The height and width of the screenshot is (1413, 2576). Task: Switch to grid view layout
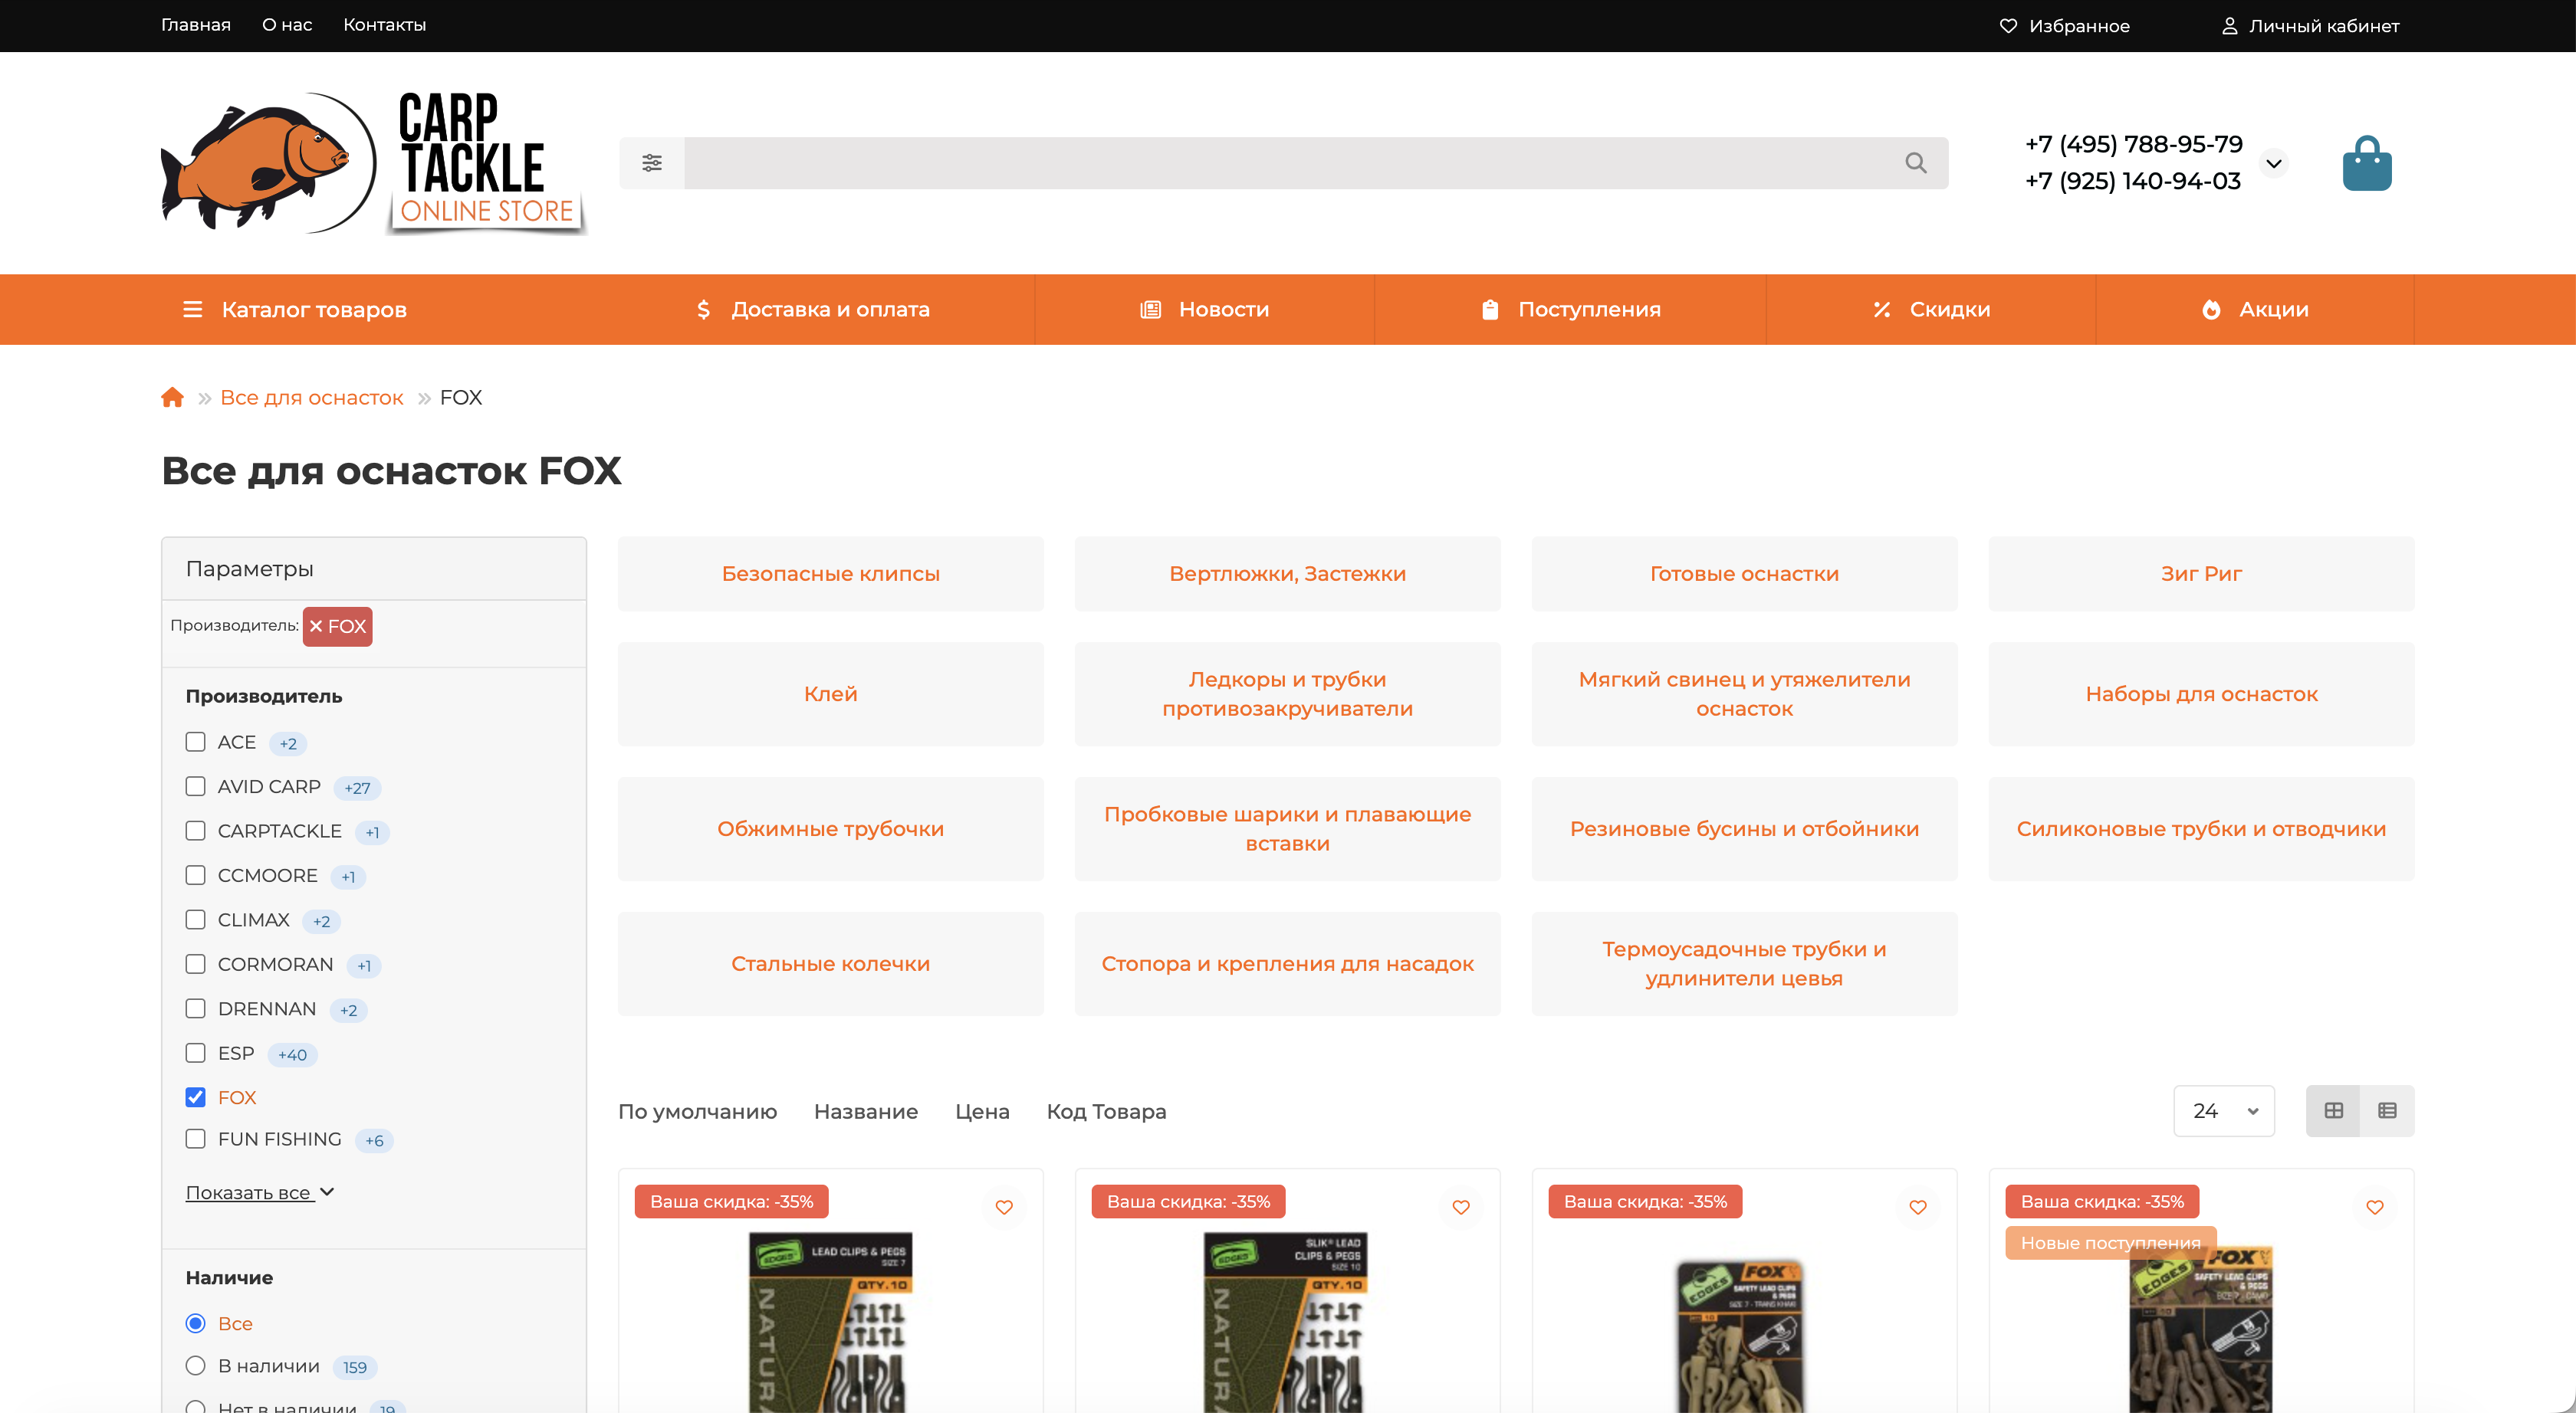2333,1110
